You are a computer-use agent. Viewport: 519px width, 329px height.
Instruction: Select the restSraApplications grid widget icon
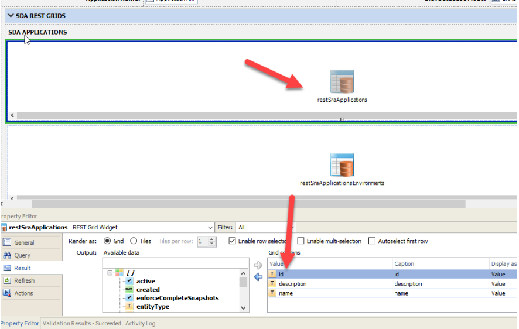pyautogui.click(x=342, y=81)
